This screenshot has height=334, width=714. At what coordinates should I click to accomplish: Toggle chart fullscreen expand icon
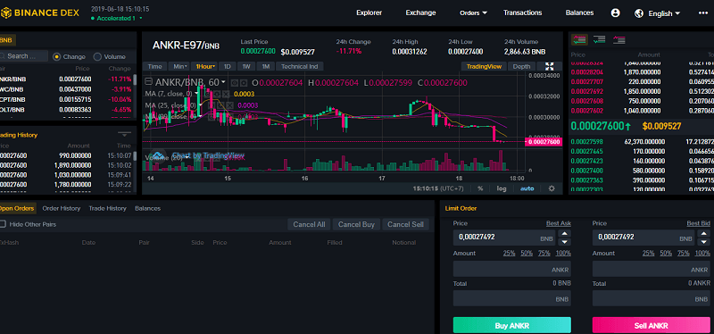click(x=549, y=66)
